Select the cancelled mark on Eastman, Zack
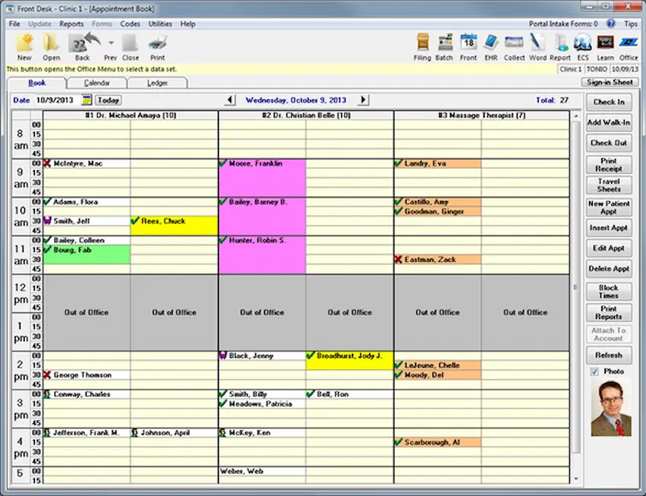The image size is (646, 496). pyautogui.click(x=398, y=259)
